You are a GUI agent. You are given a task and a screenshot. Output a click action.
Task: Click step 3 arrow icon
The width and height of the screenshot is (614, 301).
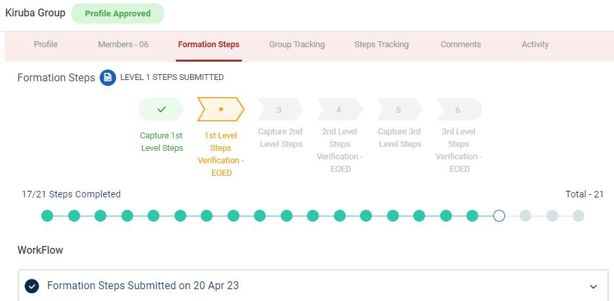pyautogui.click(x=280, y=110)
